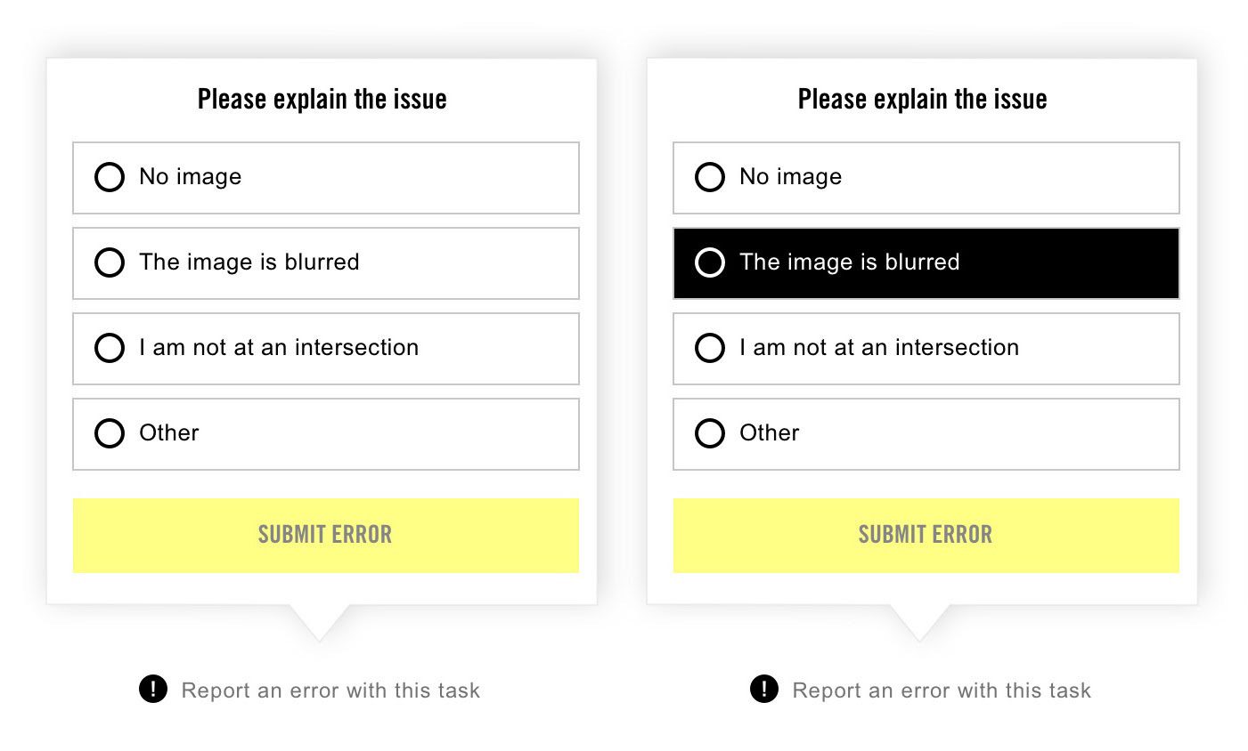Screen dimensions: 1248x751
Task: Select 'The image is blurred' radio in left panel
Action: point(110,262)
